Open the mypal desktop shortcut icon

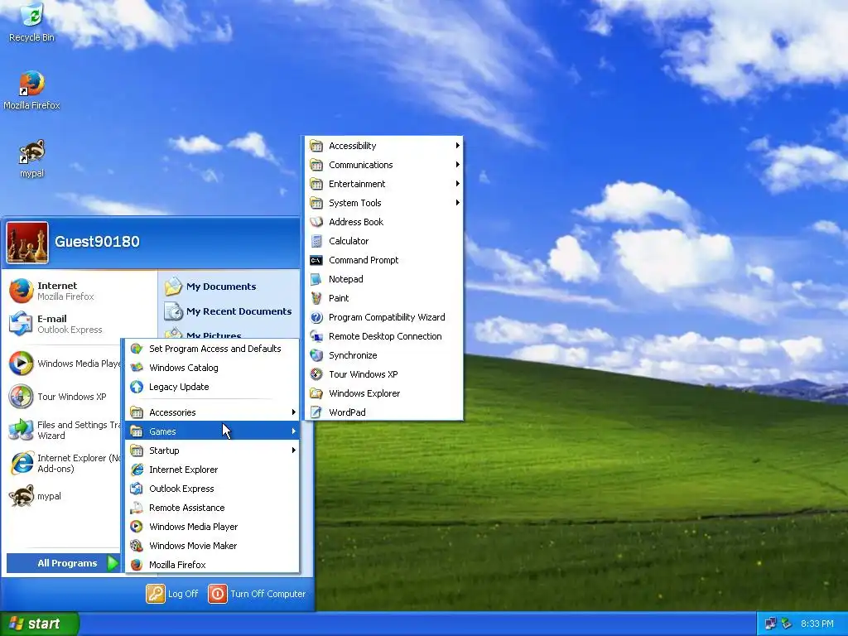coord(32,158)
